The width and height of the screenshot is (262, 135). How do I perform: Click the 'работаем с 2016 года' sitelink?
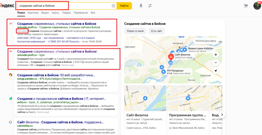(29, 38)
